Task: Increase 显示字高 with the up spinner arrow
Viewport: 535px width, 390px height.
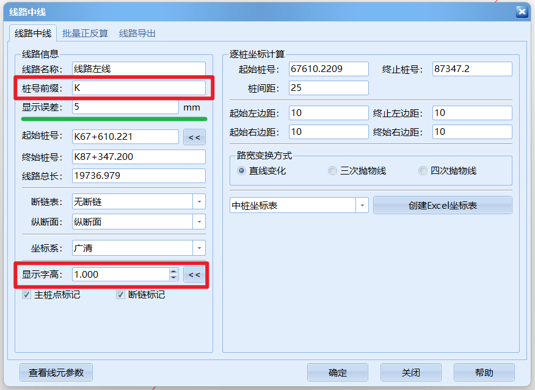Action: [173, 272]
